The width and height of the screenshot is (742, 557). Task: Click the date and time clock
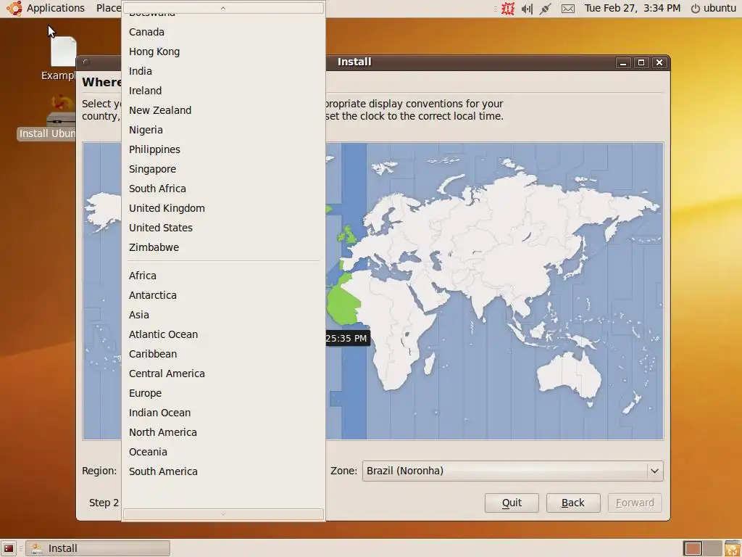pyautogui.click(x=632, y=8)
